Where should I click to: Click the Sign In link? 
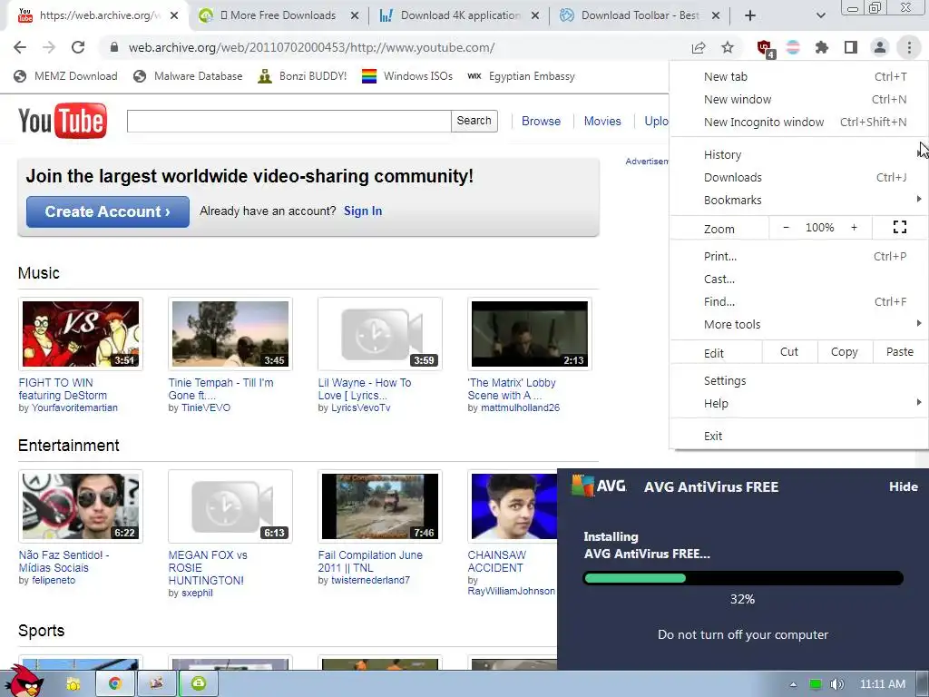point(363,211)
